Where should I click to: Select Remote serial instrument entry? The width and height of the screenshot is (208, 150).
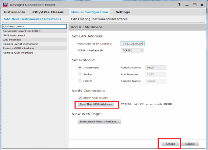(x=34, y=44)
